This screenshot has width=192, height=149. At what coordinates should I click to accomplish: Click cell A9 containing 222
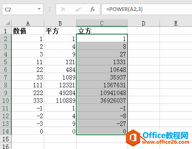point(28,92)
